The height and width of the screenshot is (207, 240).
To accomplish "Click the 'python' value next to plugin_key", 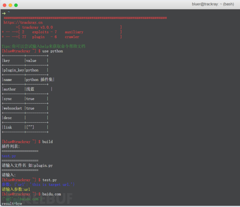I will click(x=32, y=70).
